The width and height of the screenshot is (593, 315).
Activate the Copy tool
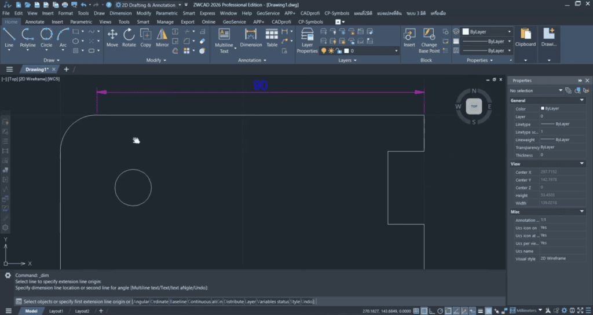pyautogui.click(x=145, y=38)
